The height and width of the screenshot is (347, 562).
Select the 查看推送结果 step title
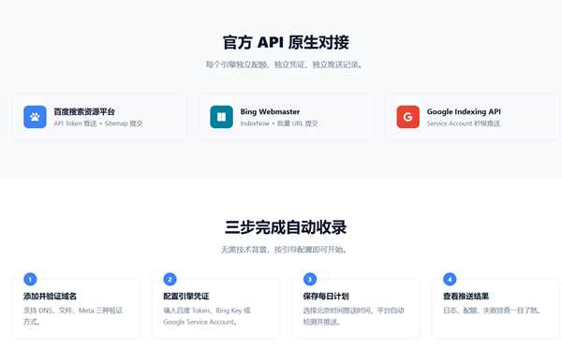(466, 296)
